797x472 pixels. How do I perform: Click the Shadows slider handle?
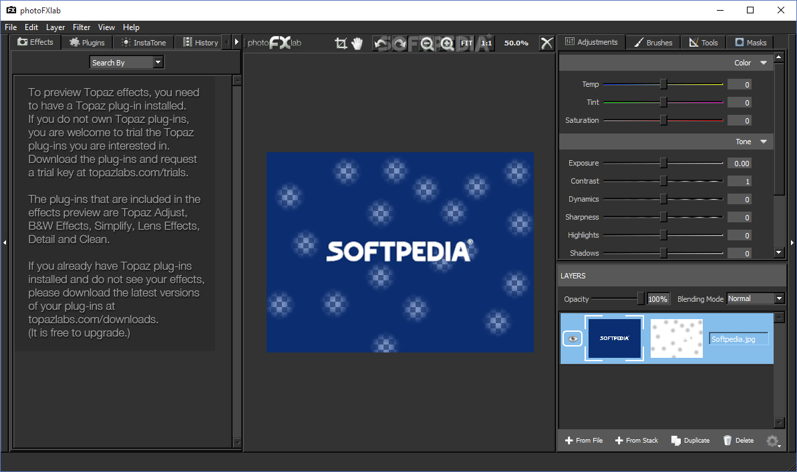[663, 253]
